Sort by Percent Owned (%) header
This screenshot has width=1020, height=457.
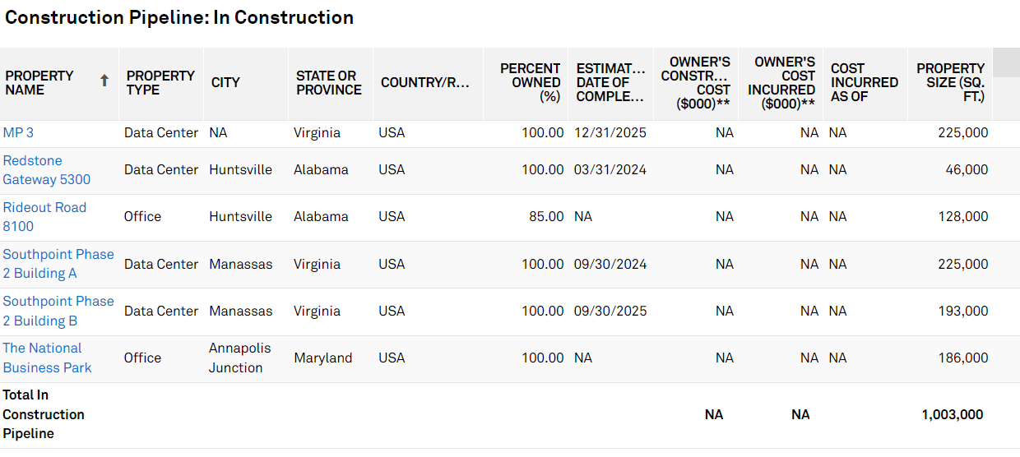coord(530,82)
